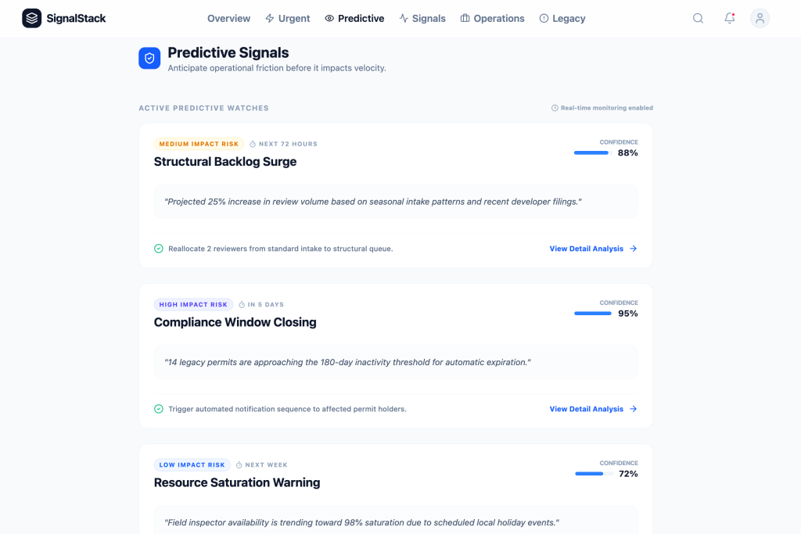Click the arrow after first View Detail Analysis
The height and width of the screenshot is (534, 801).
tap(634, 249)
